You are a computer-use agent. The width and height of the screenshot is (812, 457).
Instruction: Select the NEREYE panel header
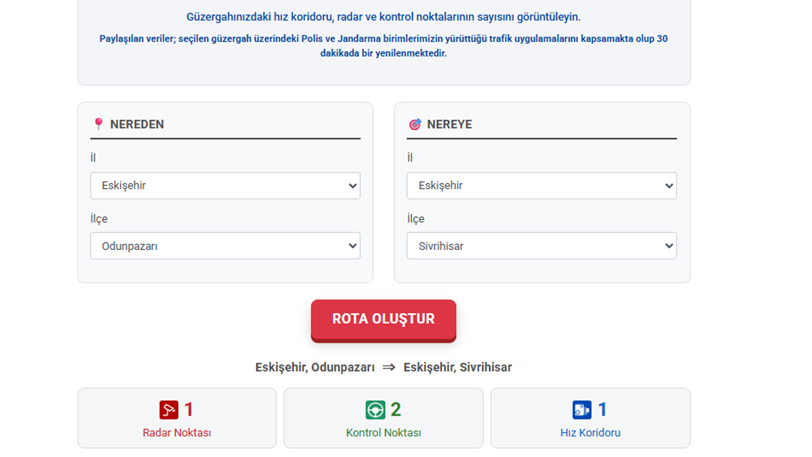451,124
